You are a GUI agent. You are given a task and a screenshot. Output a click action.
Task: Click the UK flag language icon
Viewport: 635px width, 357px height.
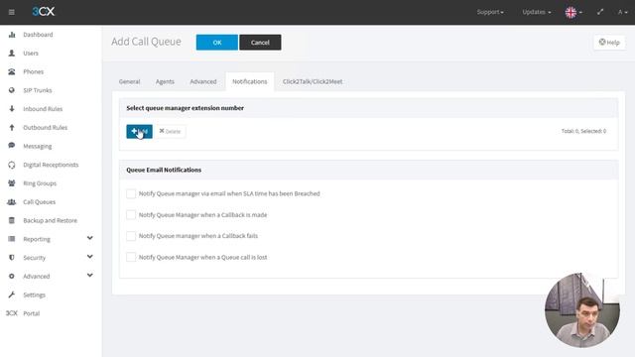(x=571, y=12)
